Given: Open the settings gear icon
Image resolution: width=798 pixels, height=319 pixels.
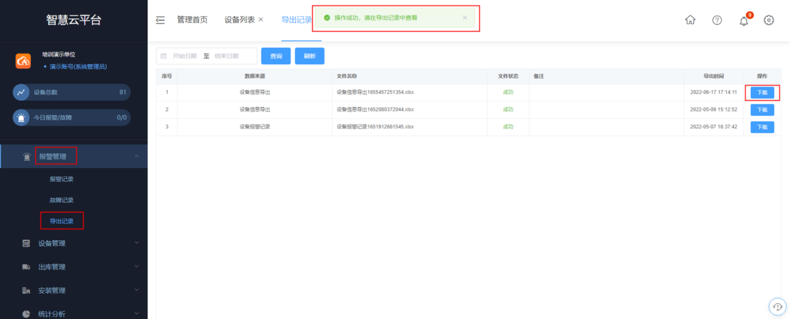Looking at the screenshot, I should click(768, 20).
